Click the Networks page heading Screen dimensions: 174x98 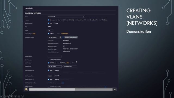29,8
